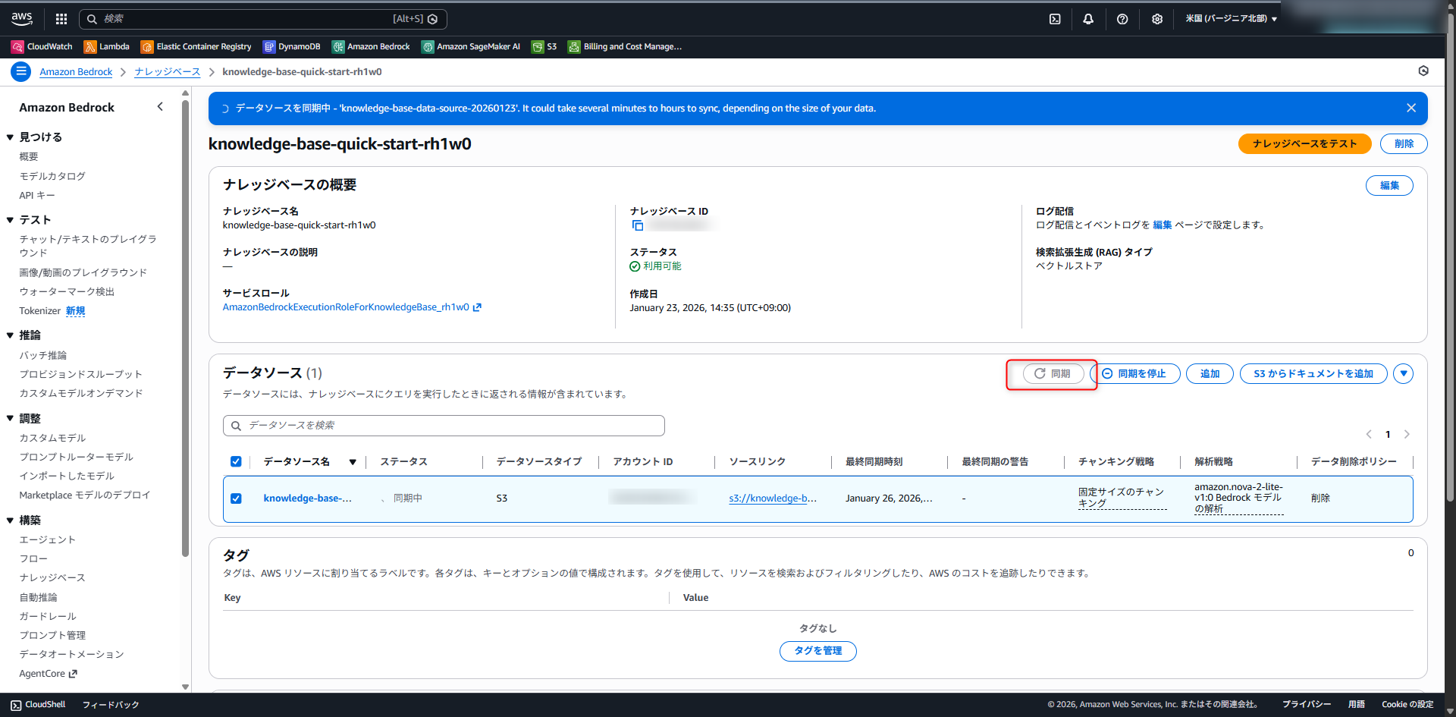The height and width of the screenshot is (717, 1456).
Task: Open the AWS settings gear
Action: [1156, 19]
